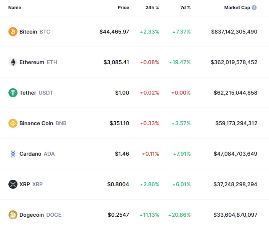Image resolution: width=269 pixels, height=227 pixels.
Task: Click the ADA ticker symbol
Action: [x=49, y=154]
